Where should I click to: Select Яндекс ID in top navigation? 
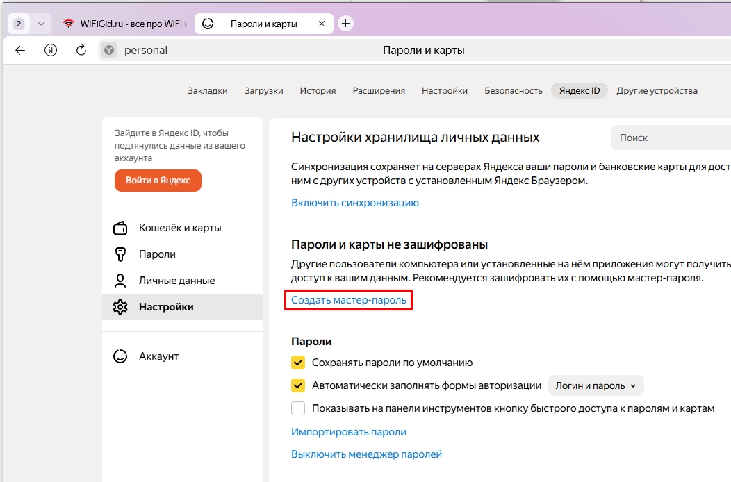coord(580,91)
